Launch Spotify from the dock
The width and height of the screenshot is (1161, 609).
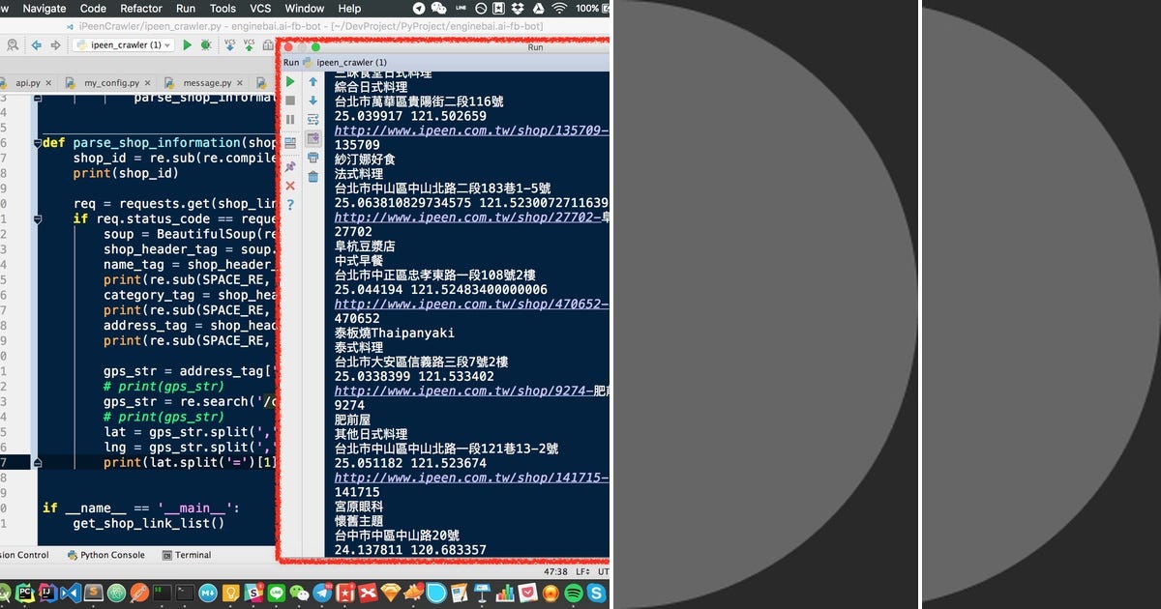pyautogui.click(x=573, y=594)
